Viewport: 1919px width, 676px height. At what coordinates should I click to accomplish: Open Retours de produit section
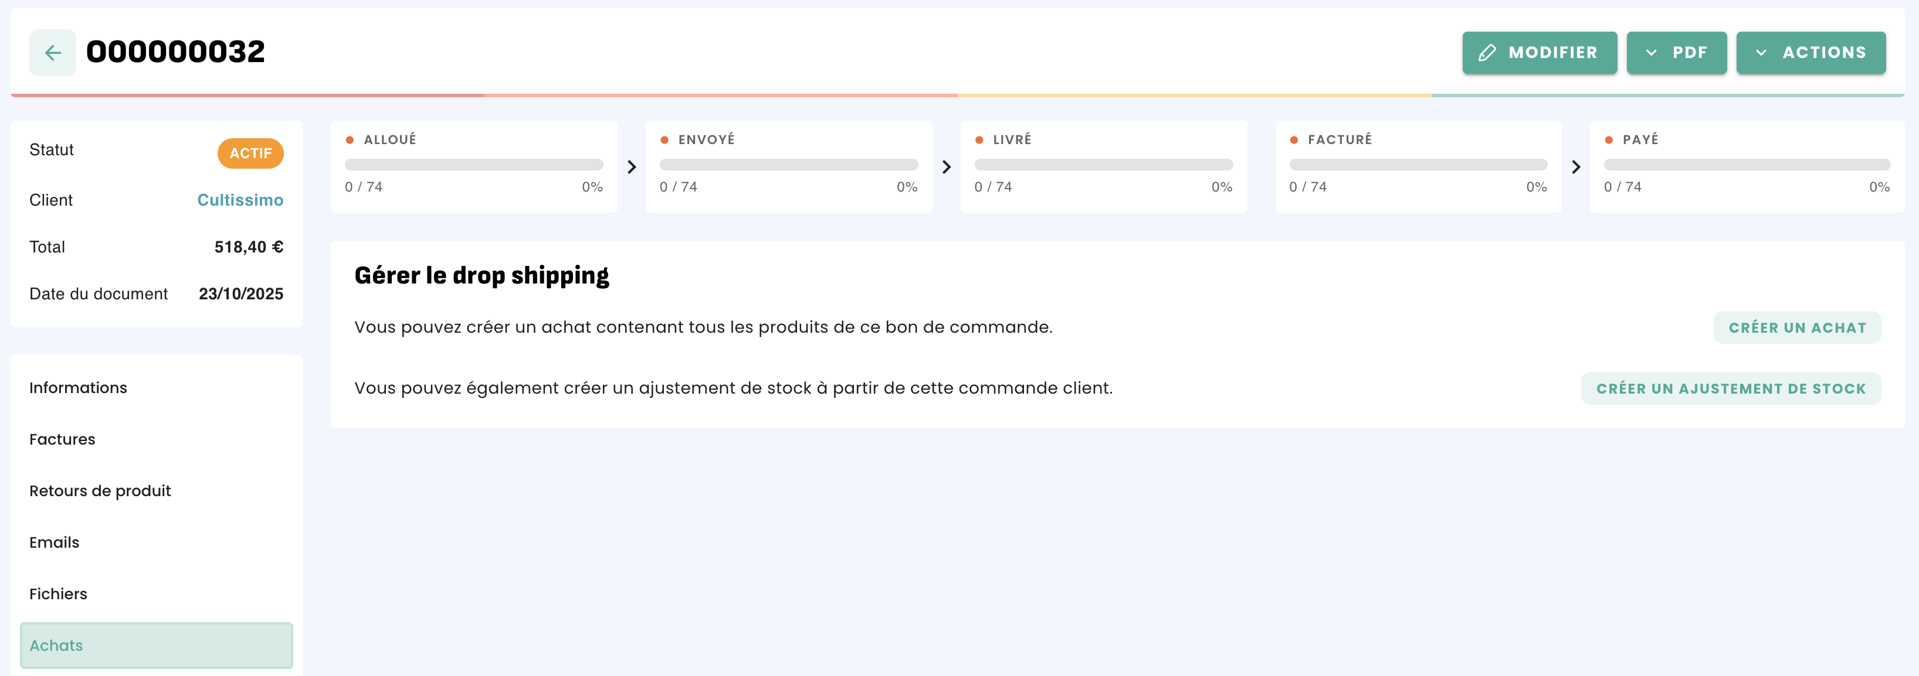coord(100,491)
